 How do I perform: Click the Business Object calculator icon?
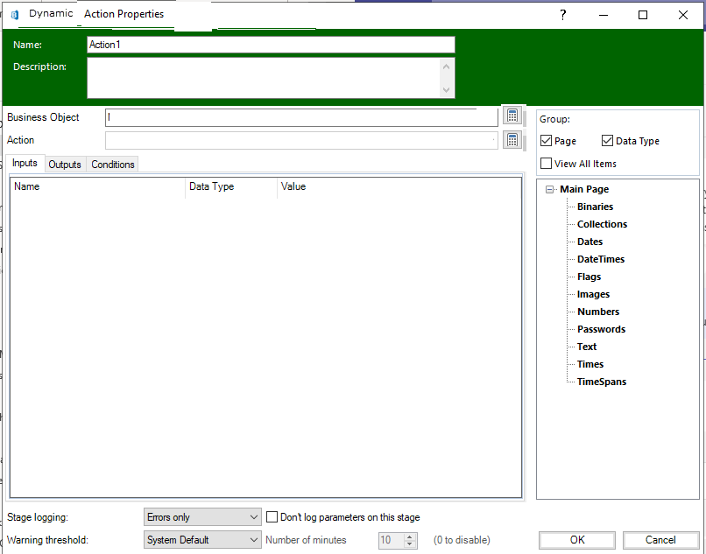(x=512, y=116)
